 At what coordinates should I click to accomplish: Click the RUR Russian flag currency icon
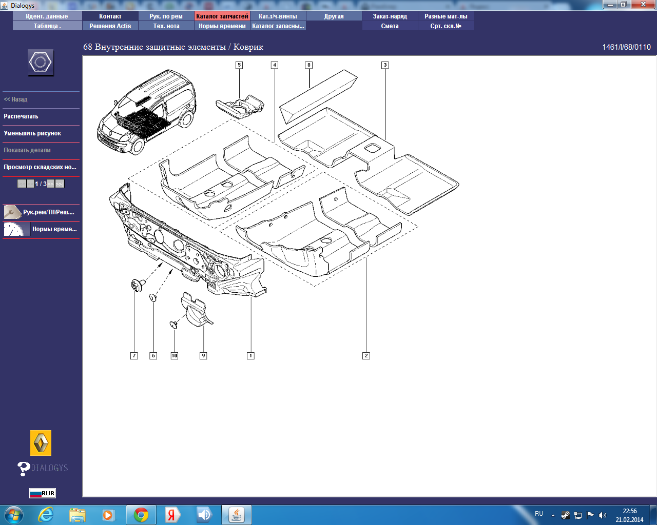click(43, 493)
